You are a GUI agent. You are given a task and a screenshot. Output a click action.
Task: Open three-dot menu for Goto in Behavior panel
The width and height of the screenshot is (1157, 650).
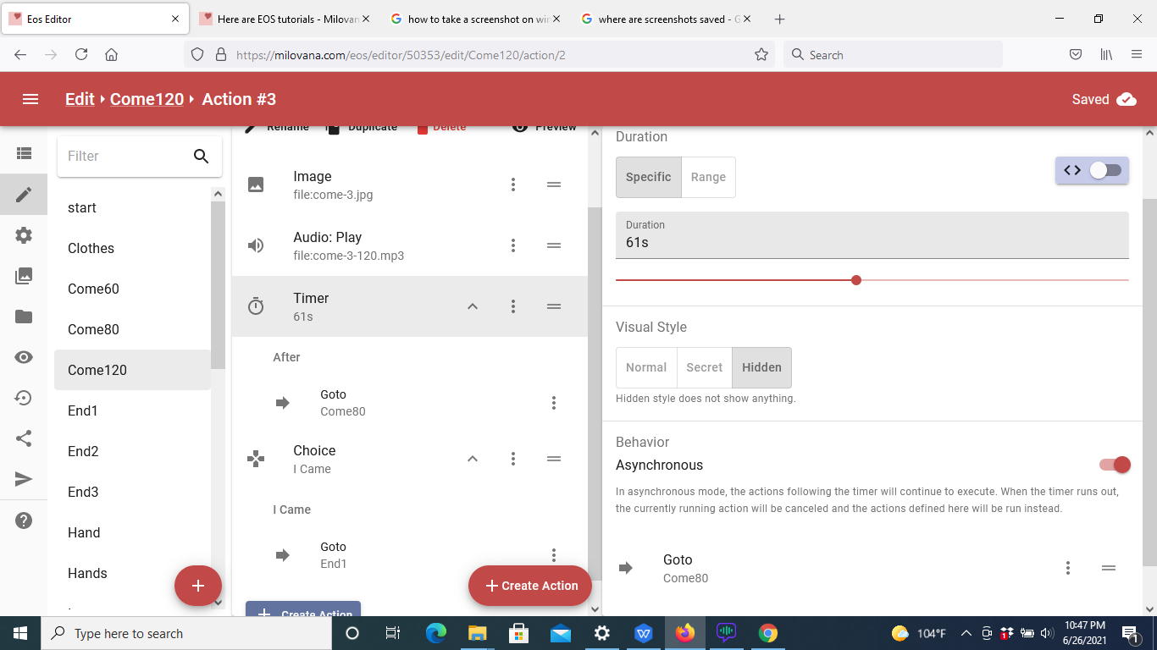point(1068,568)
